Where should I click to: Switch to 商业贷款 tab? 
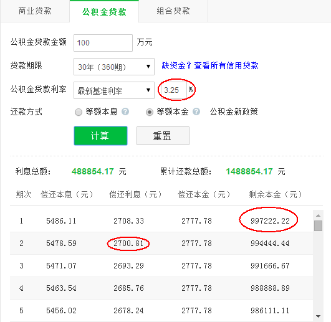point(35,11)
